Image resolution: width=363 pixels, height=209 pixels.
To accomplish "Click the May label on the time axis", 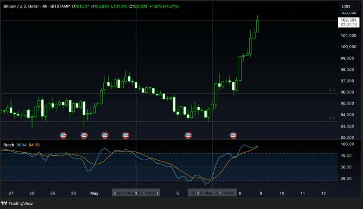I will (x=94, y=193).
